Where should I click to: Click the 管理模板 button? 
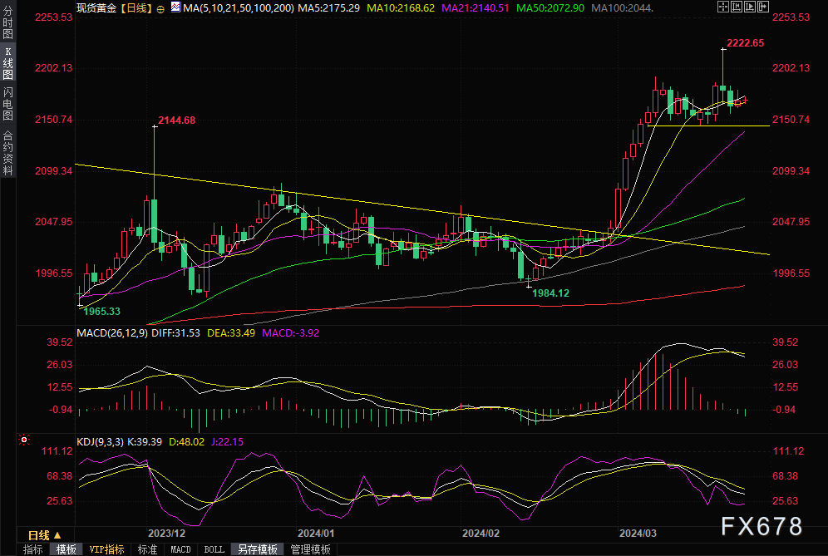(311, 549)
